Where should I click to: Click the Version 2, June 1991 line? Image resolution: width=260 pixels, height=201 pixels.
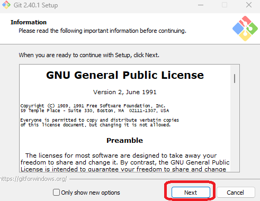click(125, 92)
